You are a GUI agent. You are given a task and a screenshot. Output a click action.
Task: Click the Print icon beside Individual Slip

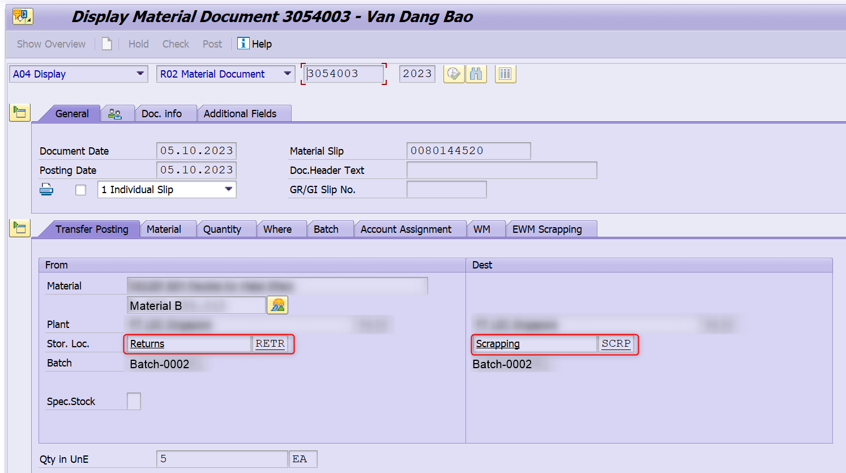(x=46, y=189)
